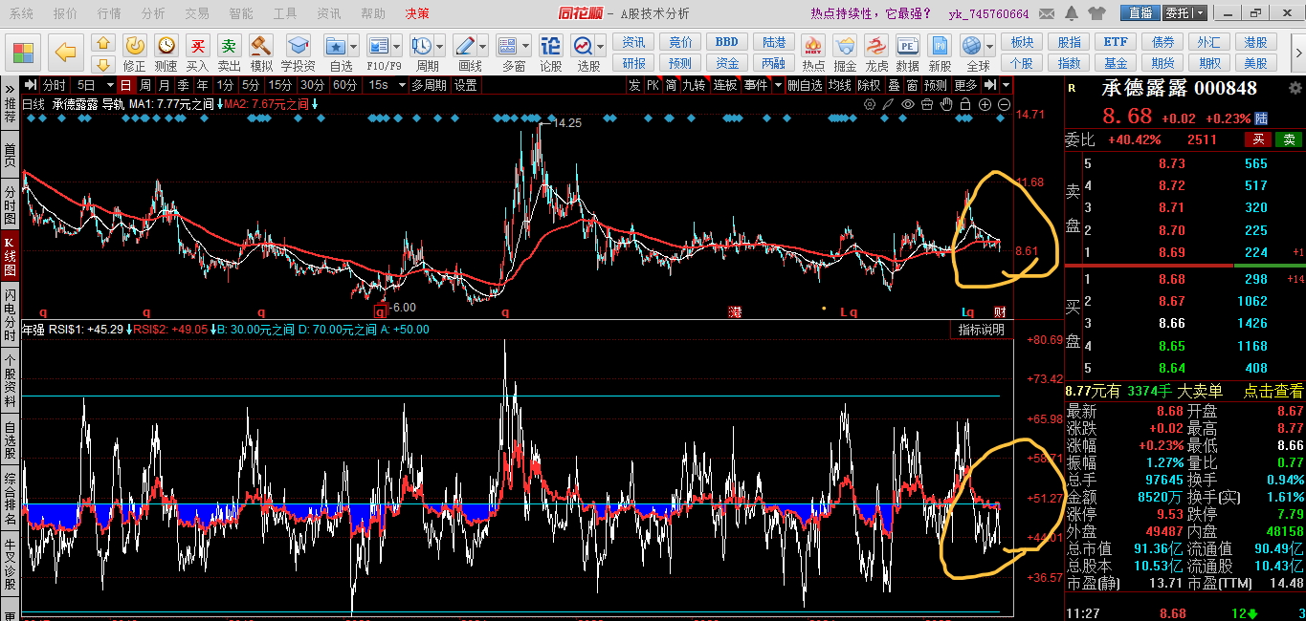The height and width of the screenshot is (621, 1306).
Task: Toggle the chart lock icon
Action: (964, 104)
